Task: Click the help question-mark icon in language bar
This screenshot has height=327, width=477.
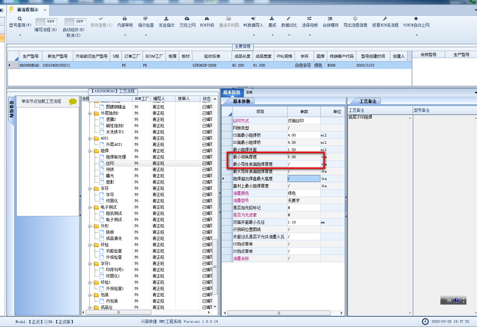Action: pyautogui.click(x=457, y=300)
